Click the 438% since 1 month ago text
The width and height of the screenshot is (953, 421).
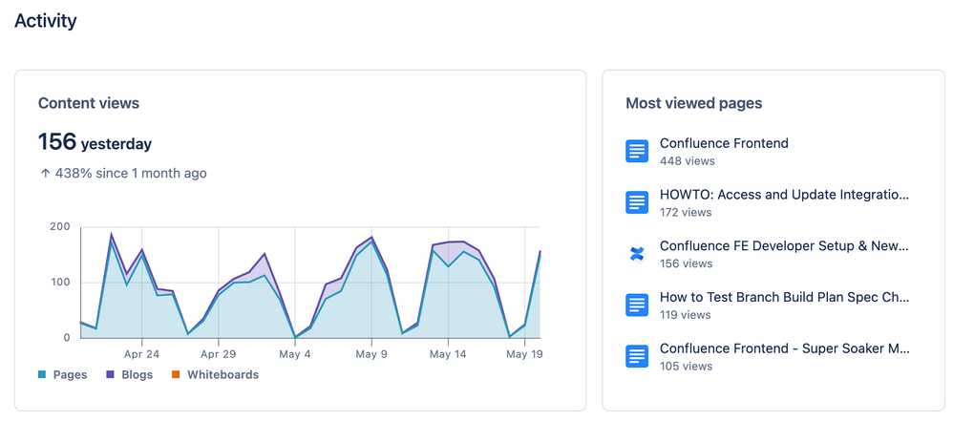tap(131, 173)
